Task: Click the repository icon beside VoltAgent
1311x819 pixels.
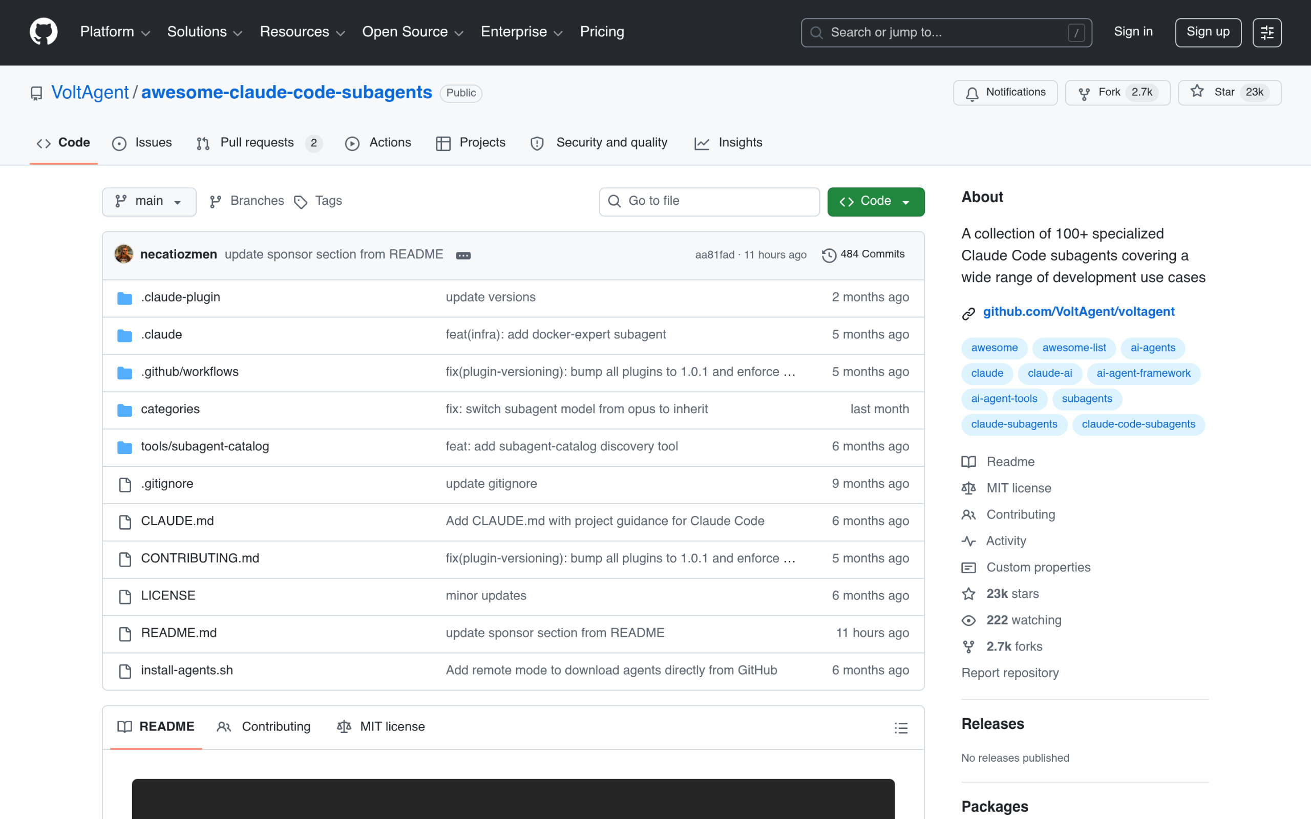Action: [x=36, y=93]
